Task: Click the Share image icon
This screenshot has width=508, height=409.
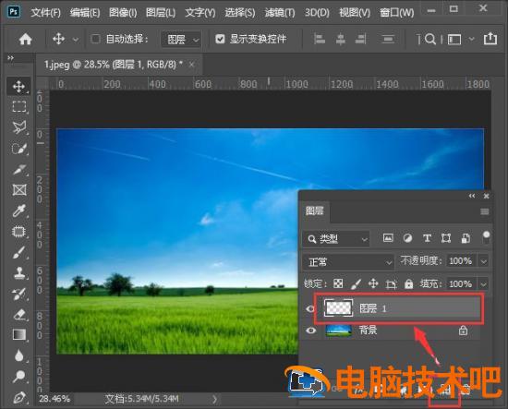Action: tap(490, 39)
